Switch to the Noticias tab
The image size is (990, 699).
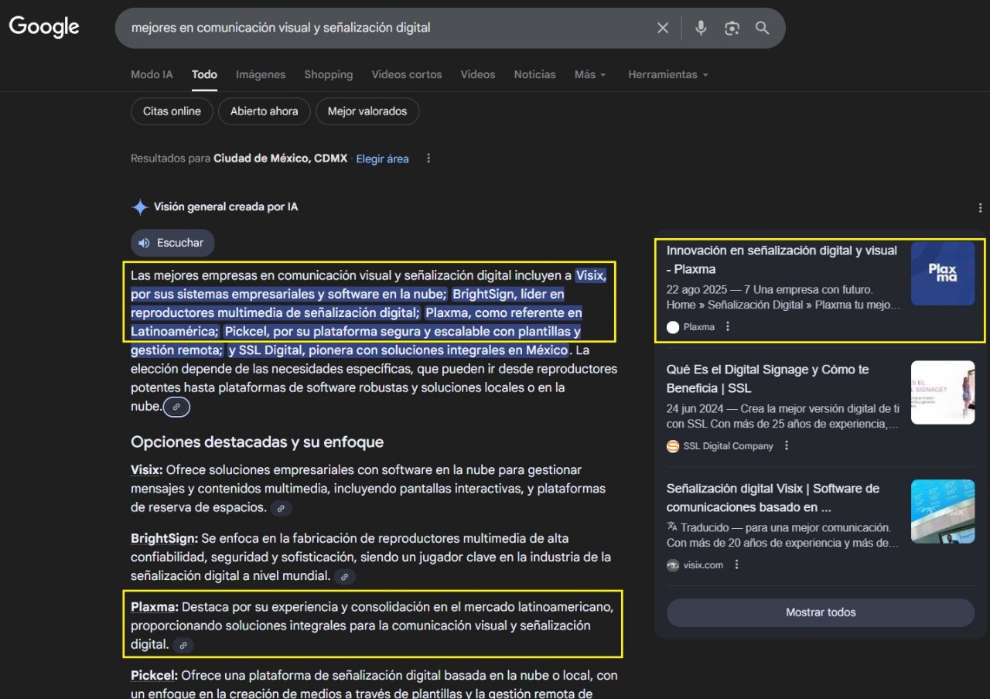[534, 75]
